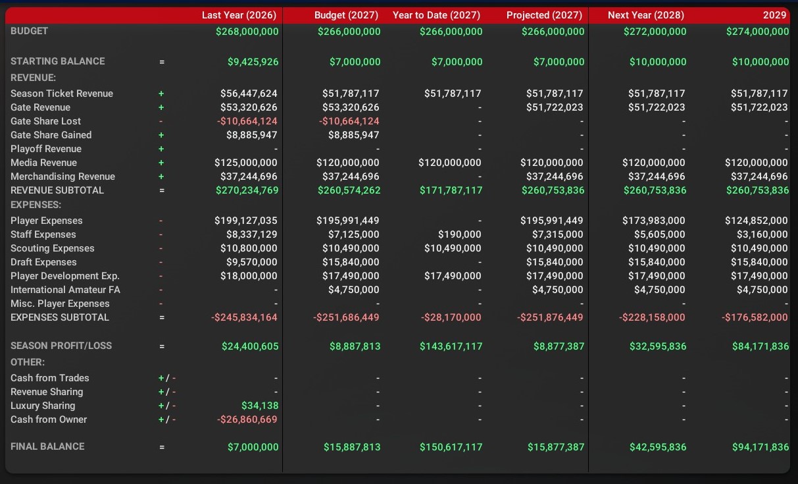This screenshot has height=484, width=798.
Task: Click the International Amateur FA row label
Action: click(x=65, y=290)
